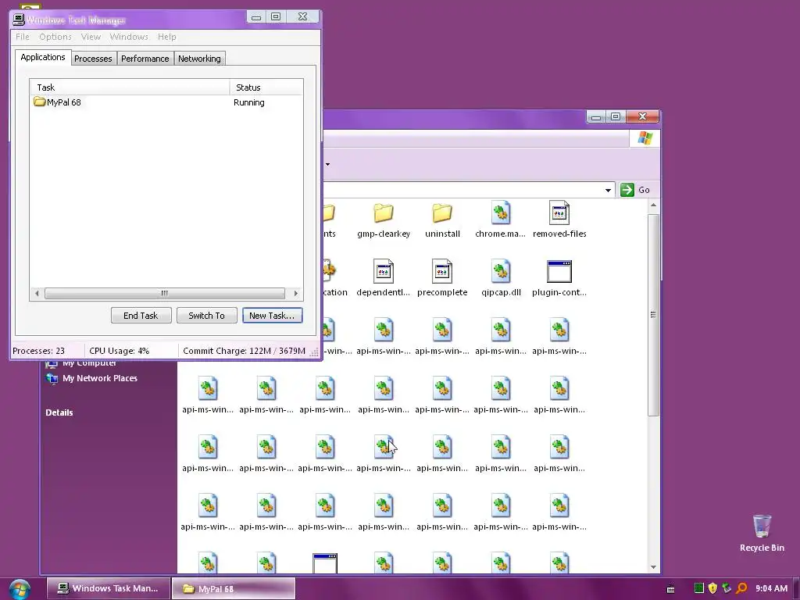Open the Help menu in Task Manager
Screen dimensions: 800x600
167,37
